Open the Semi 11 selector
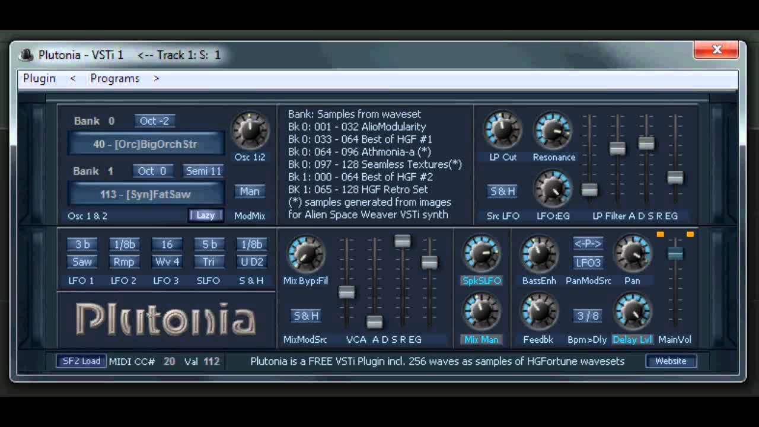Viewport: 759px width, 427px height. 203,171
